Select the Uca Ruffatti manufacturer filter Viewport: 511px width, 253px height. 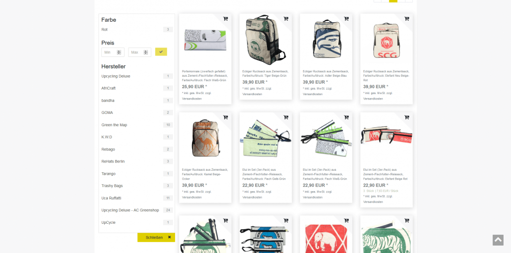(136, 198)
